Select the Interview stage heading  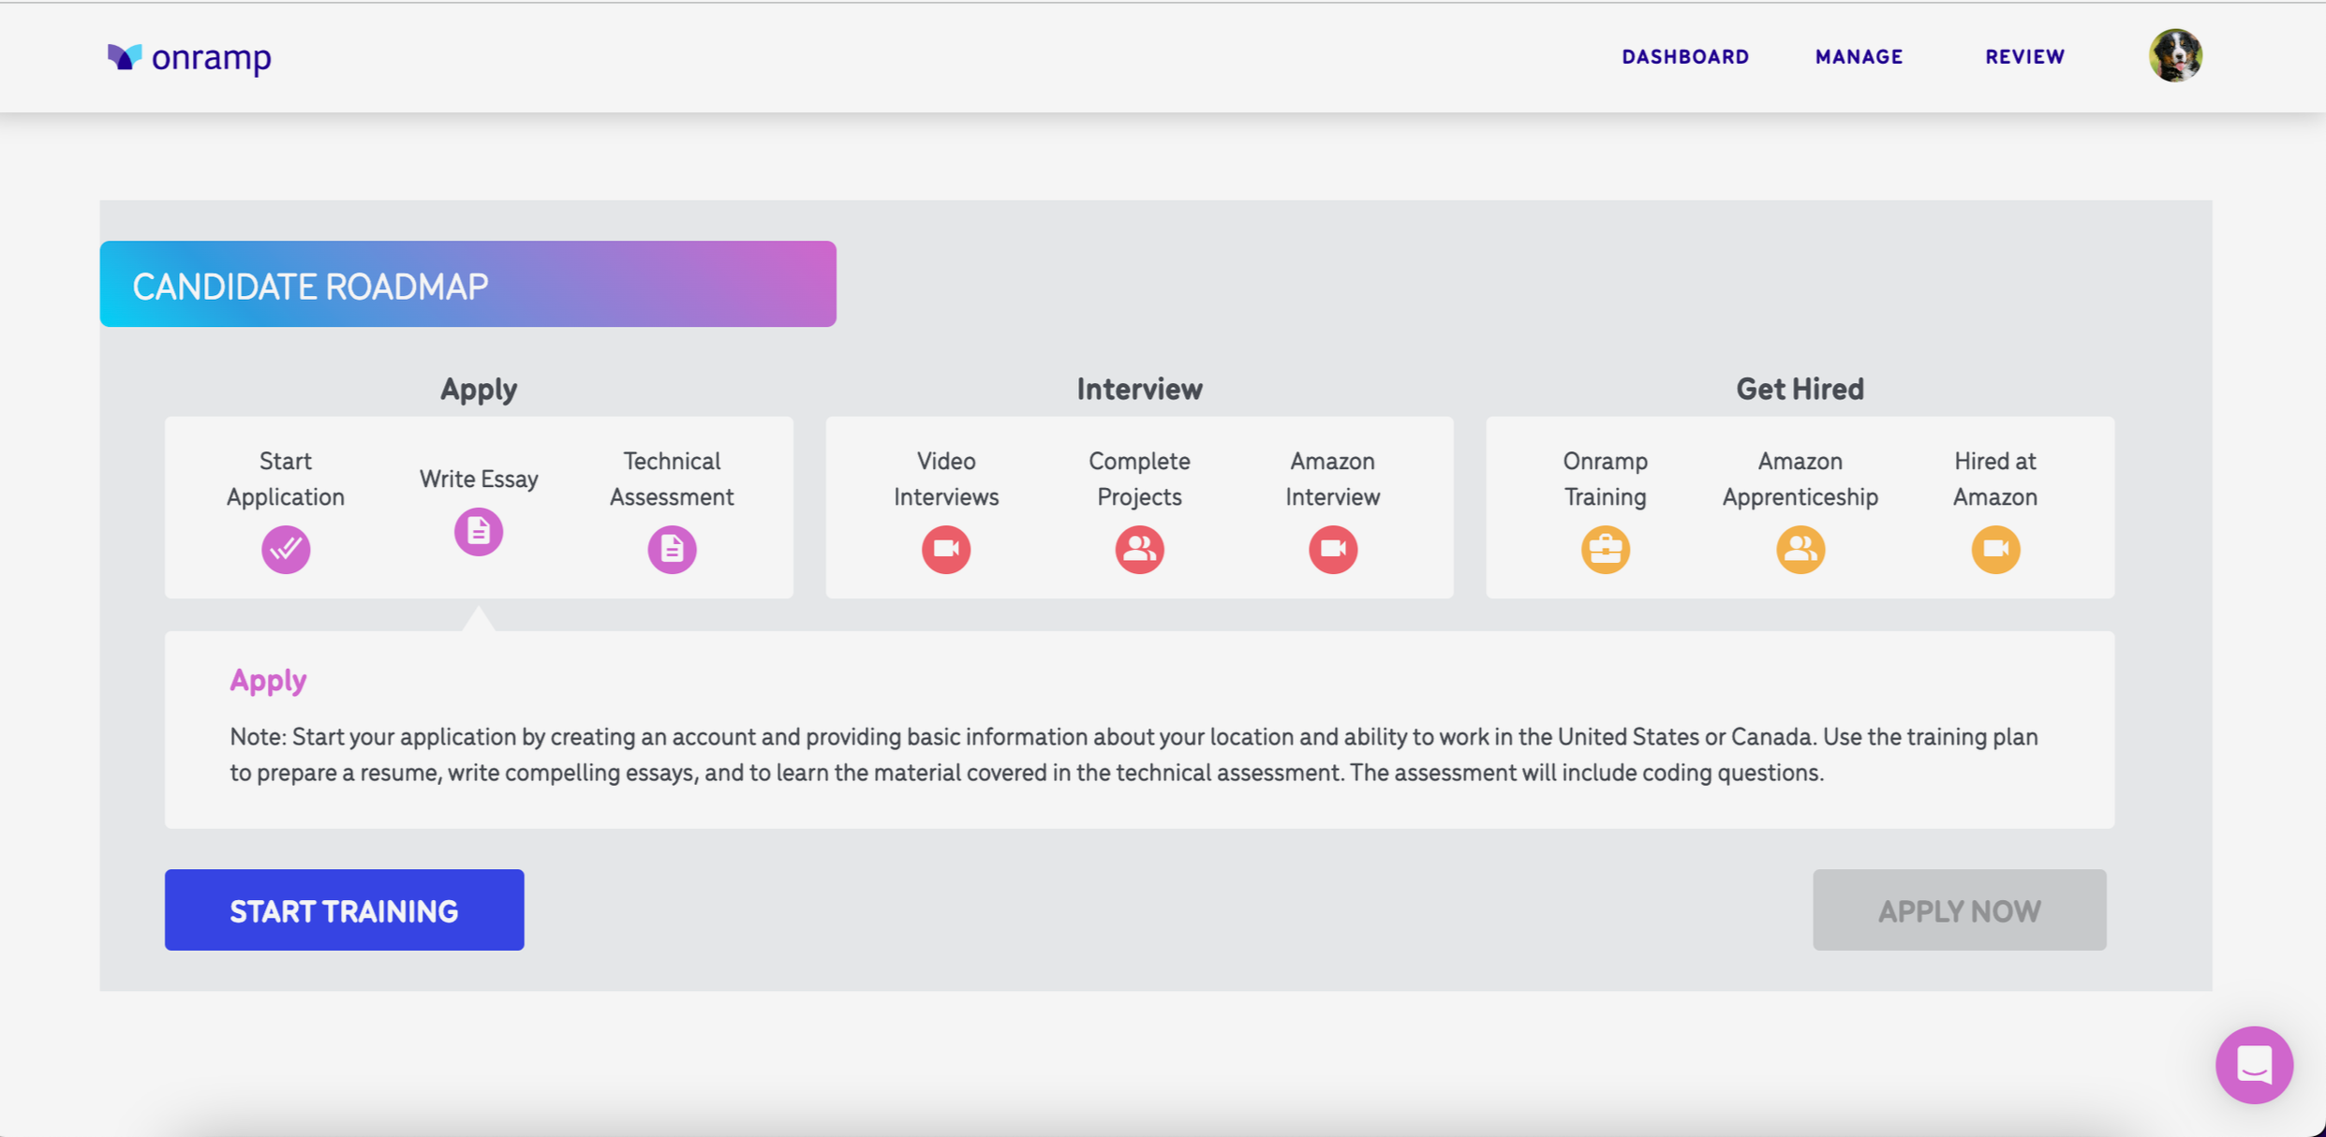pyautogui.click(x=1139, y=390)
